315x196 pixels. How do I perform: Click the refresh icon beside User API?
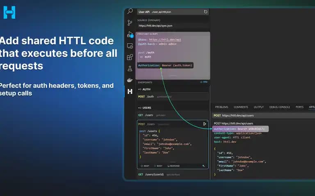[205, 12]
